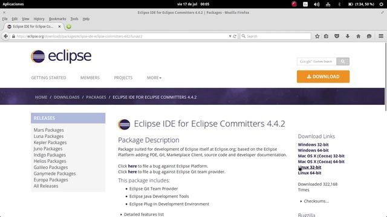Click the chat bubble toolbar icon
Viewport: 387px width, 217px height.
369,36
